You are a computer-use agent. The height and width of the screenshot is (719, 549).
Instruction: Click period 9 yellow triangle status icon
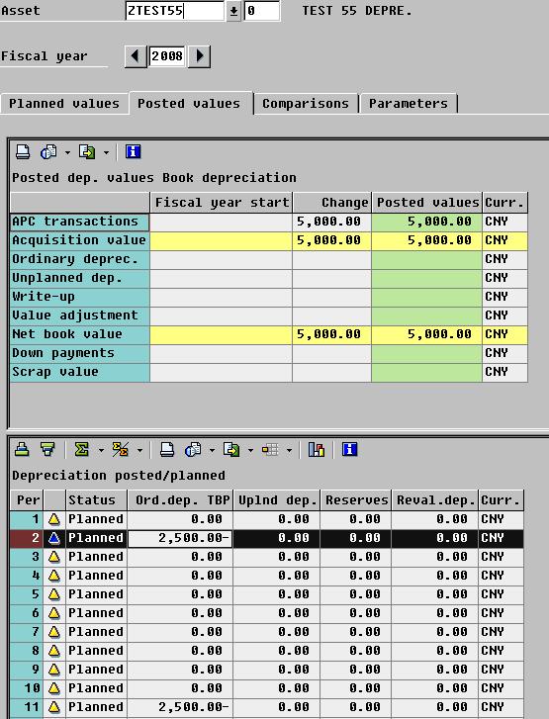tap(54, 670)
